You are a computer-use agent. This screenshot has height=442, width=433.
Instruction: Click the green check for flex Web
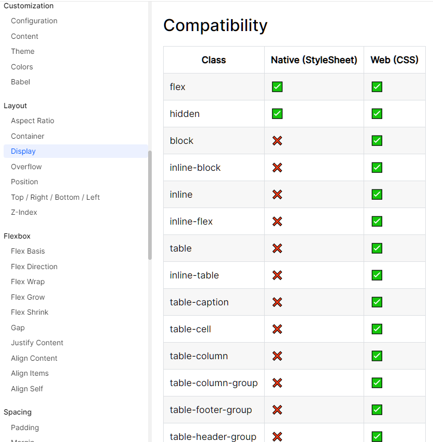tap(377, 87)
